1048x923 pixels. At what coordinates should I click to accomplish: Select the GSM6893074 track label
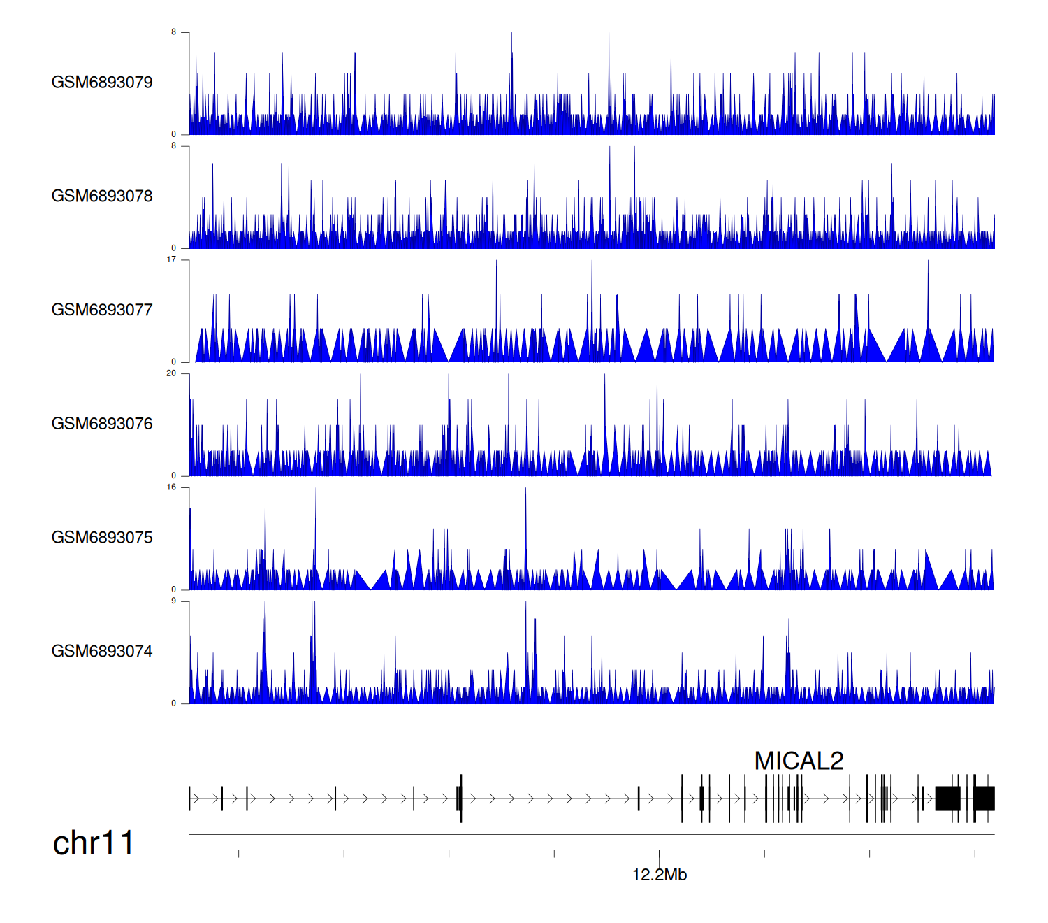[x=102, y=652]
